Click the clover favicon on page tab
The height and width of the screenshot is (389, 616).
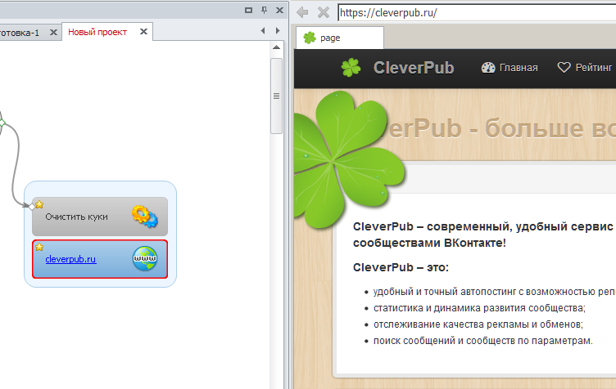point(310,38)
